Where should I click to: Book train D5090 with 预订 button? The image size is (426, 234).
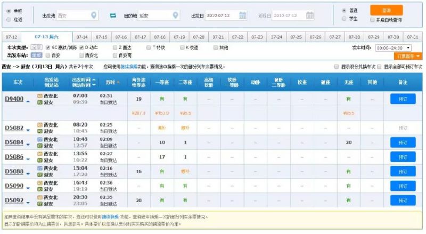(403, 186)
